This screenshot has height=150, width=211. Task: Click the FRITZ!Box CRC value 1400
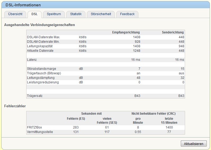point(169,127)
